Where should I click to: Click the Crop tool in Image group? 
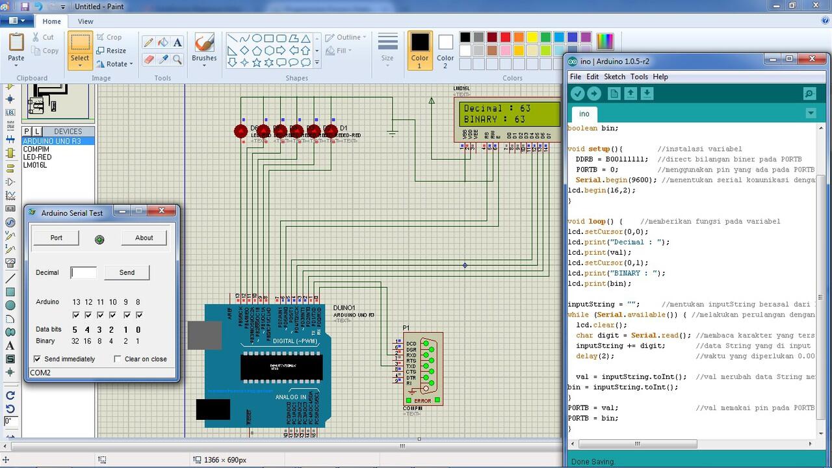click(109, 37)
